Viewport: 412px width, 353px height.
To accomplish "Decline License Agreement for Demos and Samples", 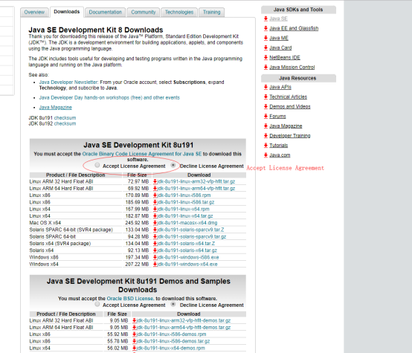I will click(173, 304).
